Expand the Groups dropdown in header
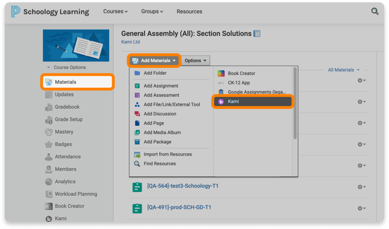Image resolution: width=389 pixels, height=229 pixels. click(x=152, y=12)
